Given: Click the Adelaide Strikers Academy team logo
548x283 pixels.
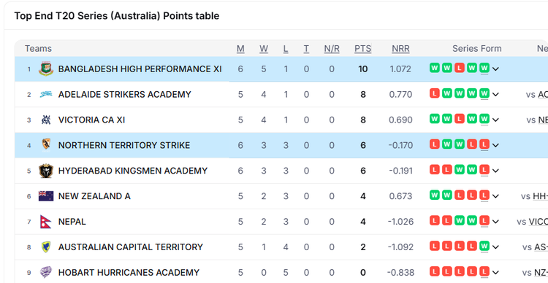Looking at the screenshot, I should coord(46,94).
